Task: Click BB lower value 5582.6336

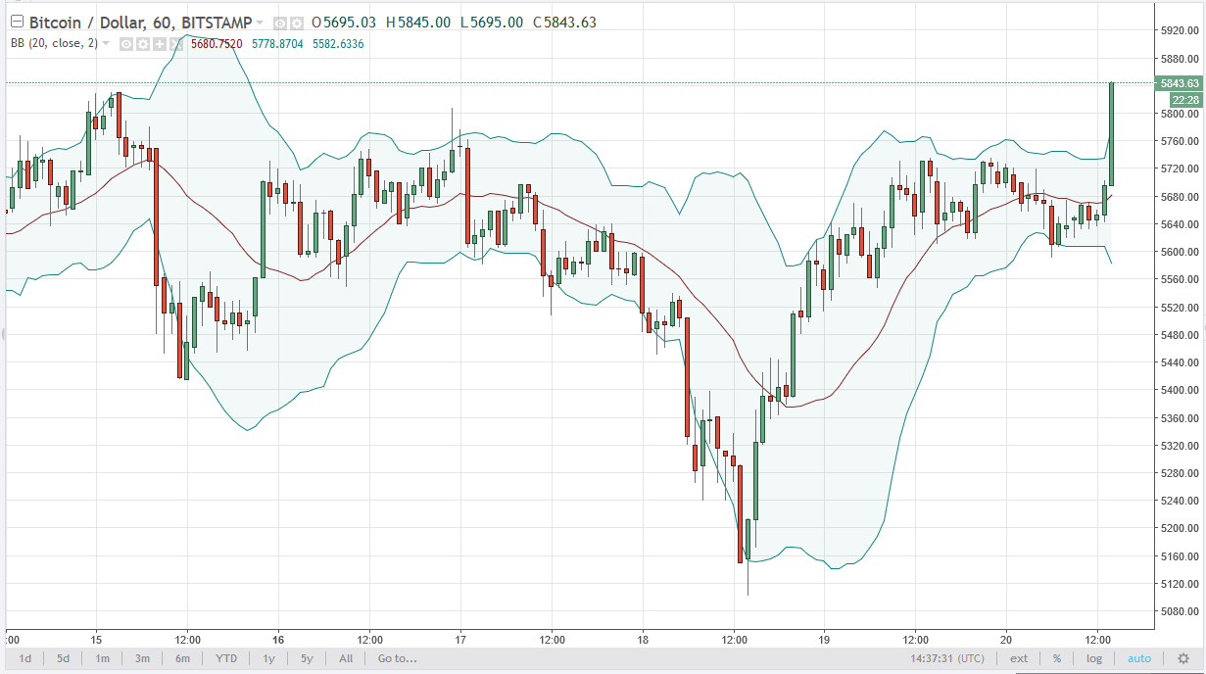Action: (x=337, y=43)
